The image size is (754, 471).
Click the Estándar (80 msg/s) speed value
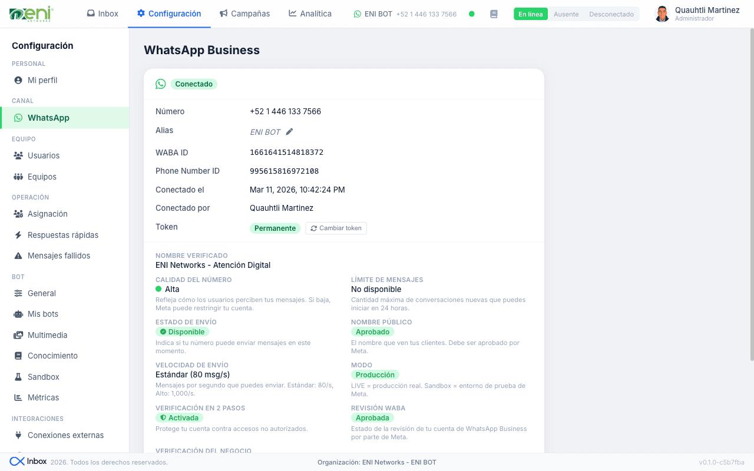coord(193,374)
